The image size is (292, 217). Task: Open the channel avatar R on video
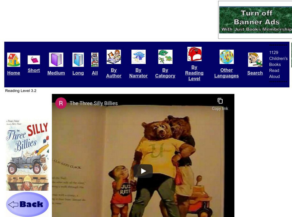tap(61, 103)
